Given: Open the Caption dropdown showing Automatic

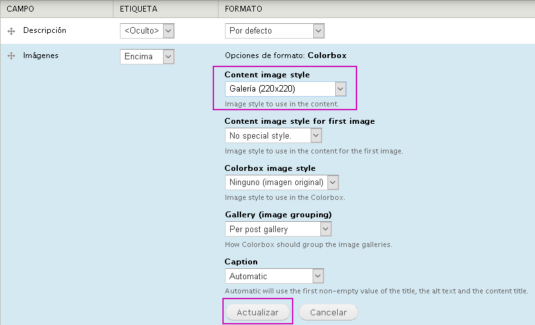Looking at the screenshot, I should pos(275,276).
